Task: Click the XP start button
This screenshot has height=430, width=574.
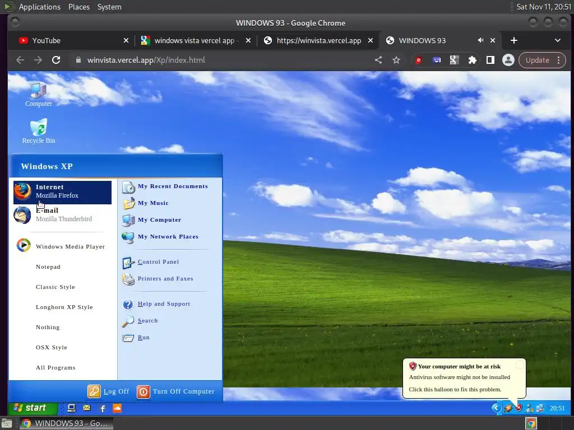Action: coord(33,408)
